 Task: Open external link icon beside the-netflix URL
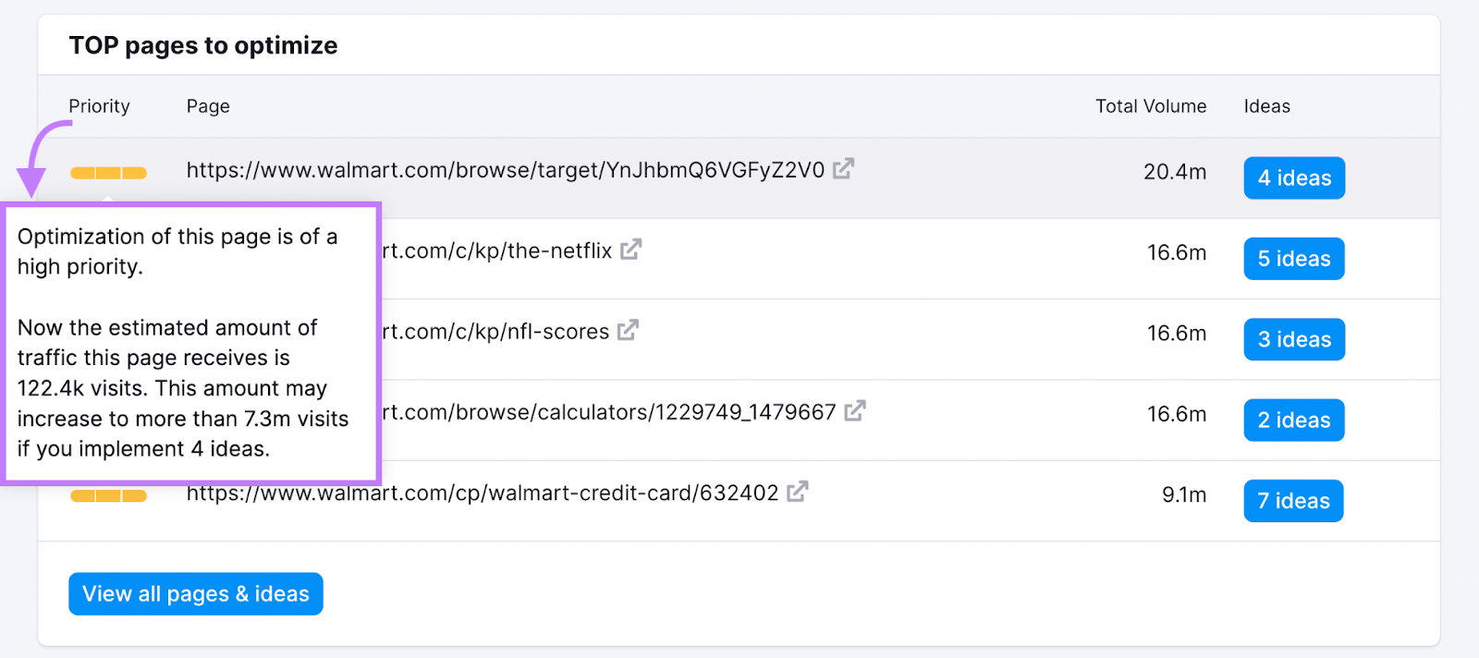coord(630,250)
